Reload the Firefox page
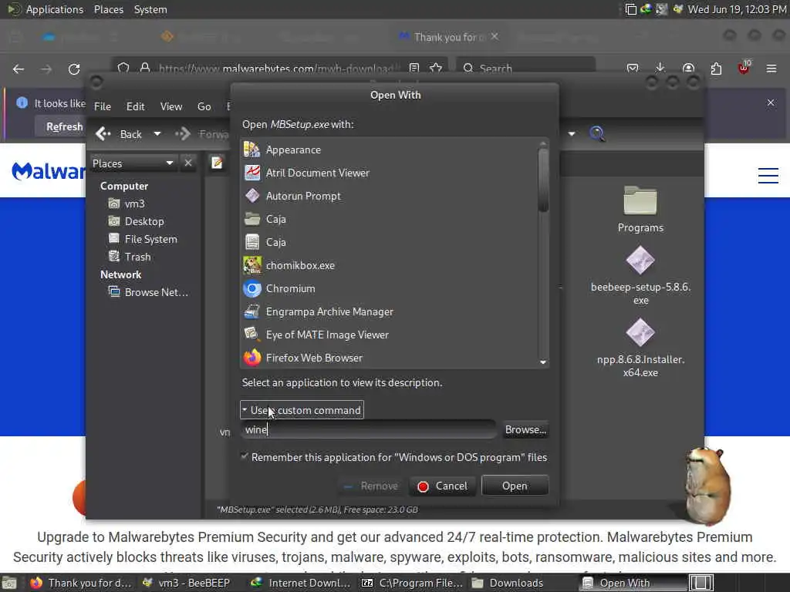This screenshot has height=592, width=790. 74,69
